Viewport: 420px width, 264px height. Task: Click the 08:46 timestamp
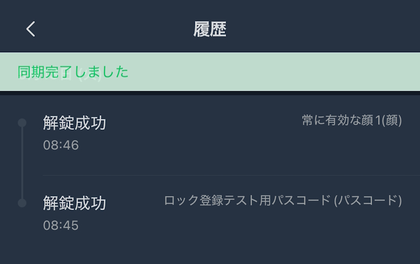click(x=61, y=145)
